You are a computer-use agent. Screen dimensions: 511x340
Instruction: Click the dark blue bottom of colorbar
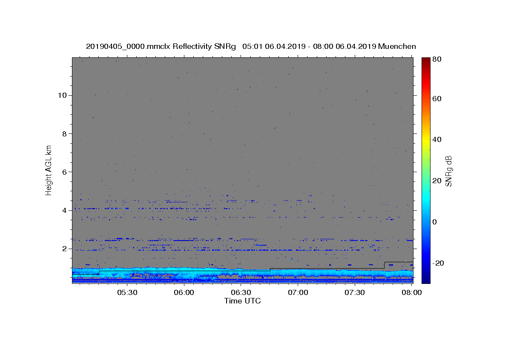click(x=426, y=278)
